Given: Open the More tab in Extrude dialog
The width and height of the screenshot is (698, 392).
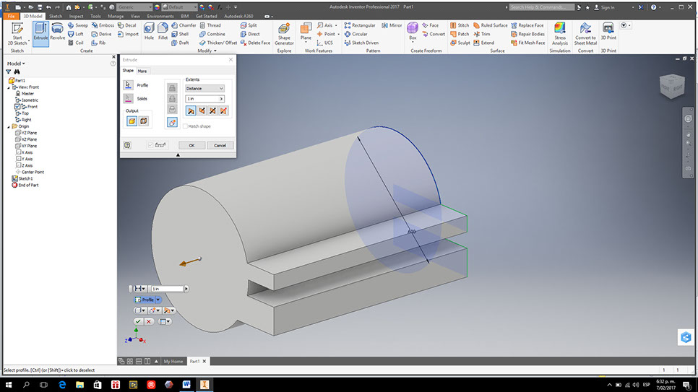Looking at the screenshot, I should (142, 71).
